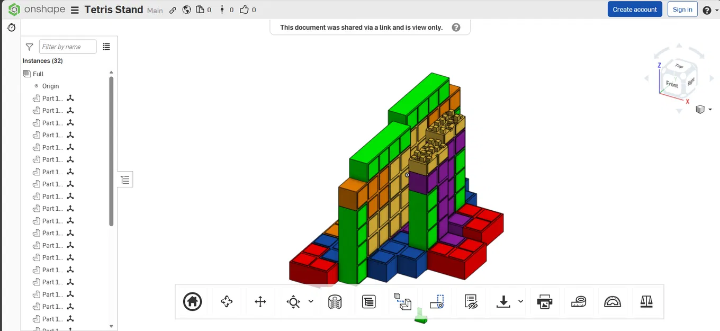Open the export download dropdown arrow

[x=519, y=301]
